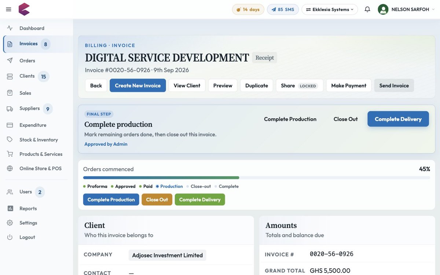Click the Sales bag icon
The image size is (440, 275).
point(10,93)
